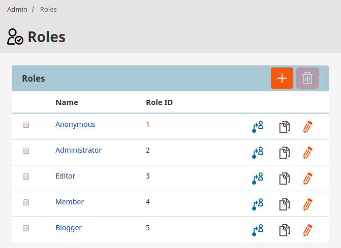Open user assignment icon for Member role
This screenshot has width=341, height=248.
[x=258, y=204]
